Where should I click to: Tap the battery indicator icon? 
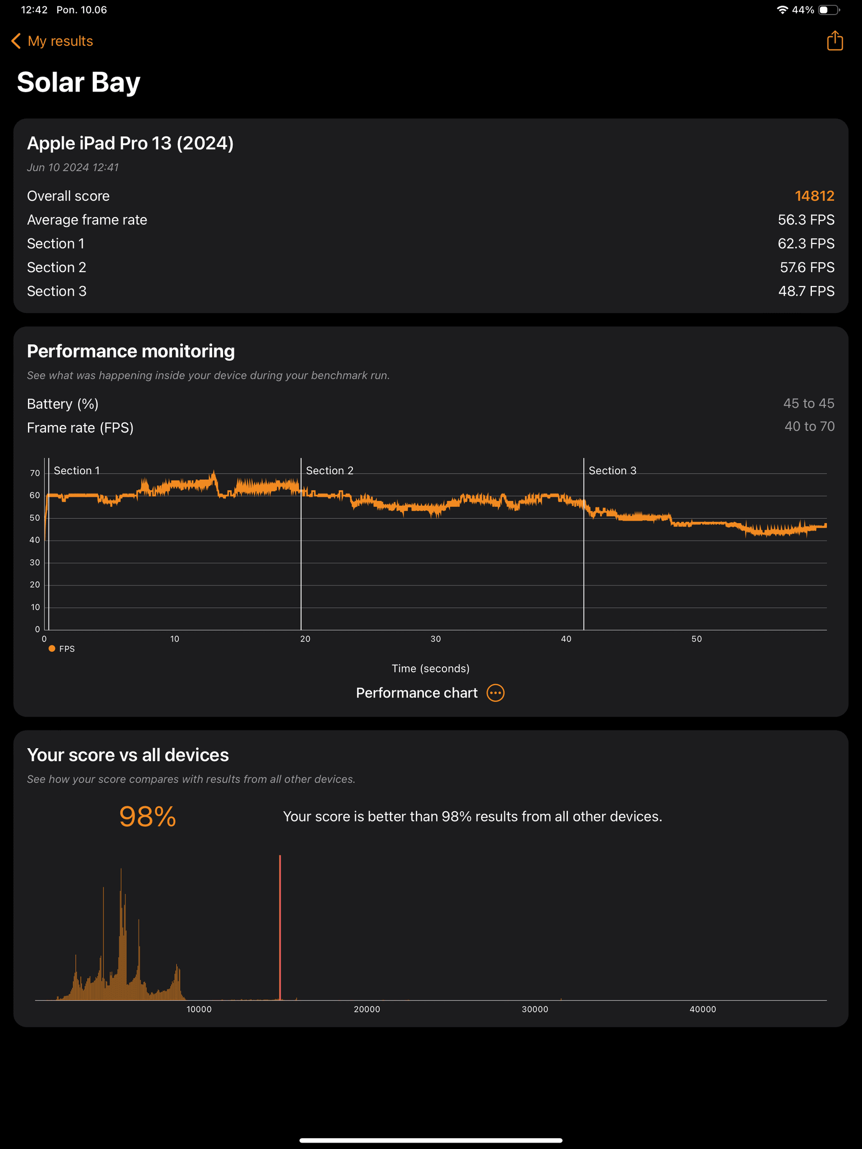pos(829,10)
